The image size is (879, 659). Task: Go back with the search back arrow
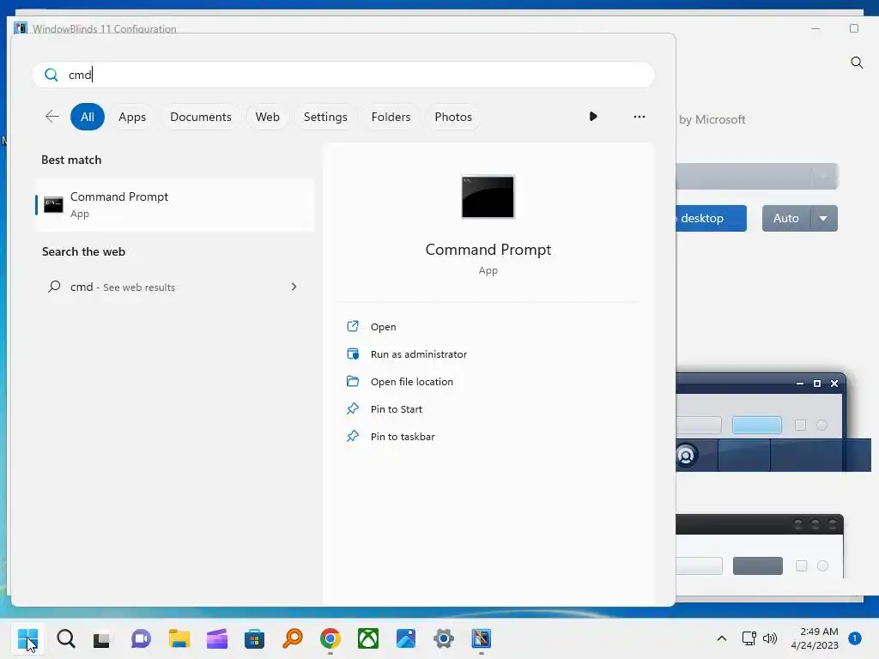click(52, 117)
